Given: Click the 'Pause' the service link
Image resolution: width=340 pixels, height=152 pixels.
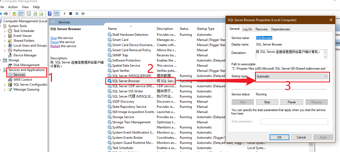Looking at the screenshot, I should (54, 42).
